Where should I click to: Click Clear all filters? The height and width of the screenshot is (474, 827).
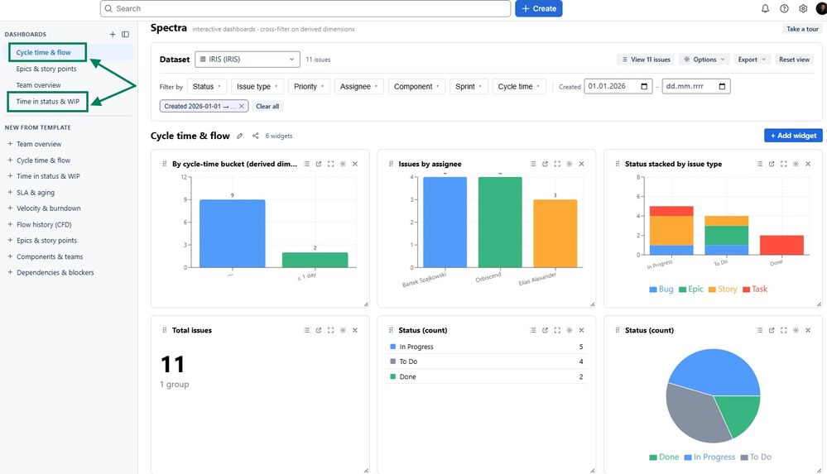[x=267, y=107]
